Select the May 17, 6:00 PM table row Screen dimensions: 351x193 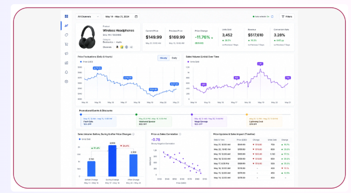pyautogui.click(x=253, y=164)
